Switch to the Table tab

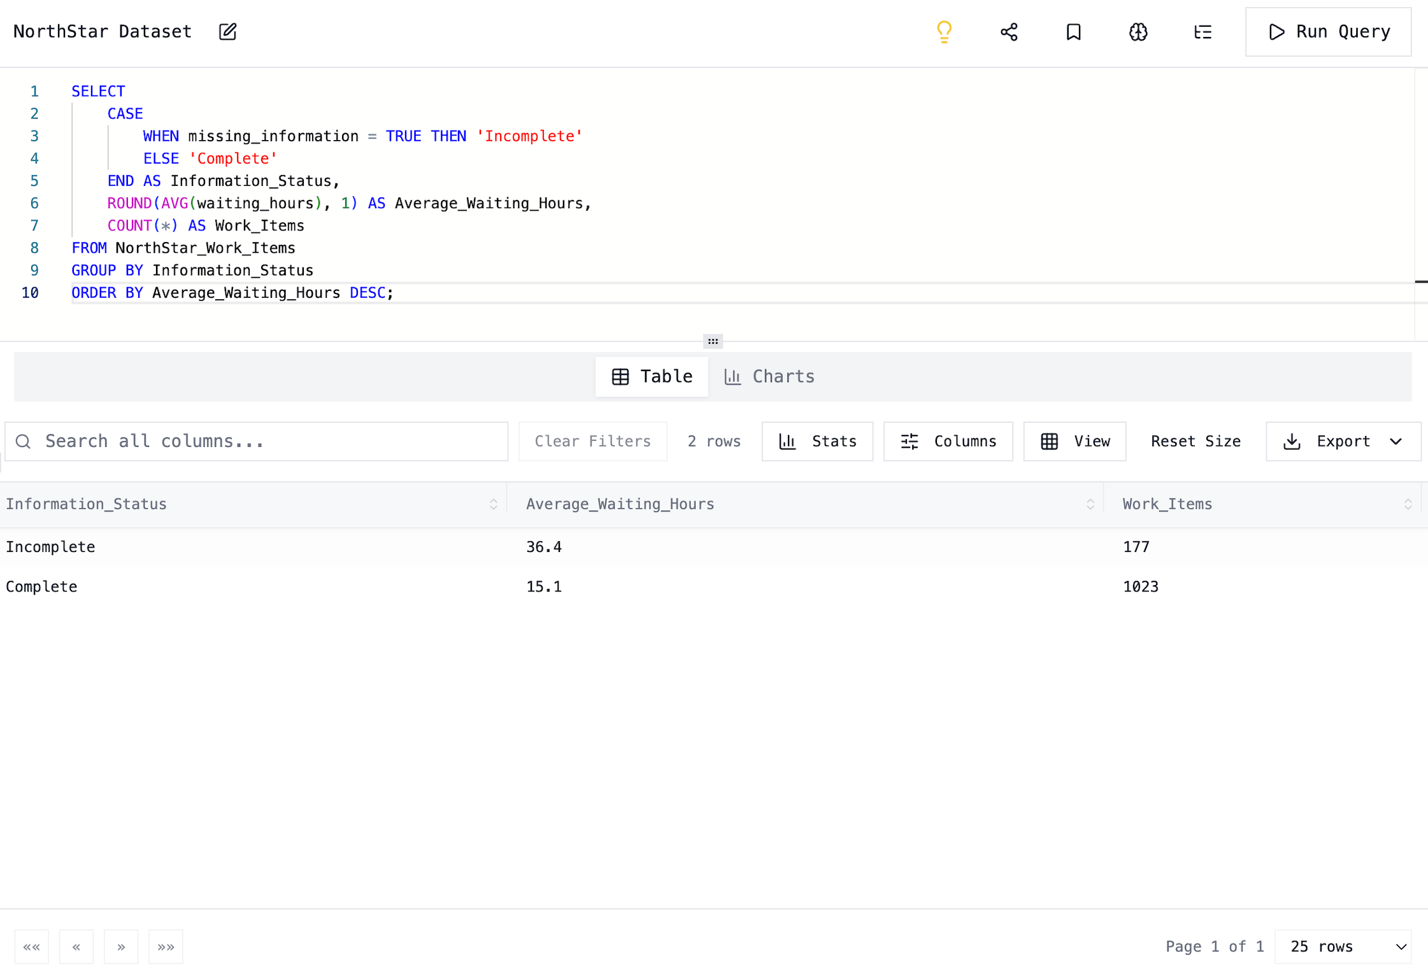[x=652, y=376]
